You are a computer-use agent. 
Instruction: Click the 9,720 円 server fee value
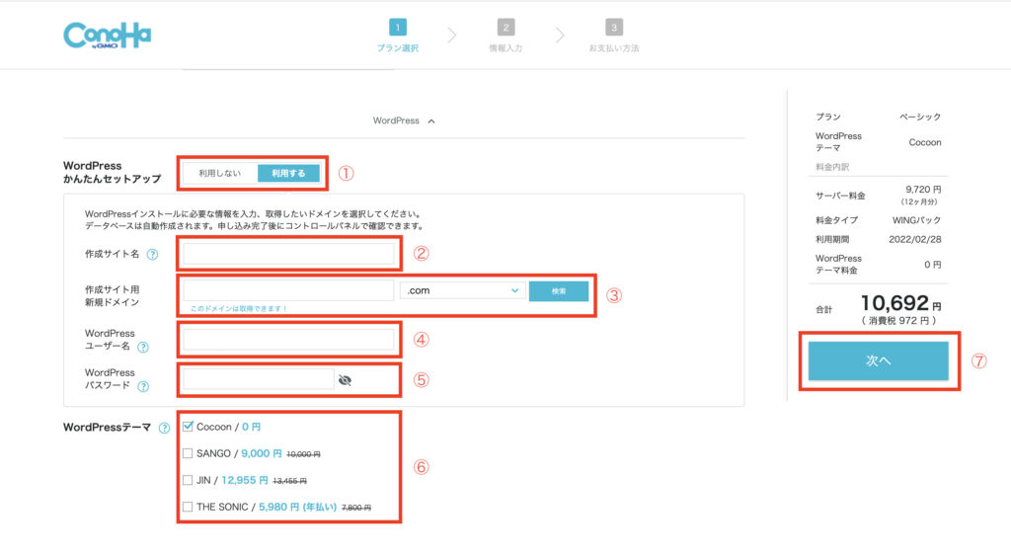[x=923, y=190]
